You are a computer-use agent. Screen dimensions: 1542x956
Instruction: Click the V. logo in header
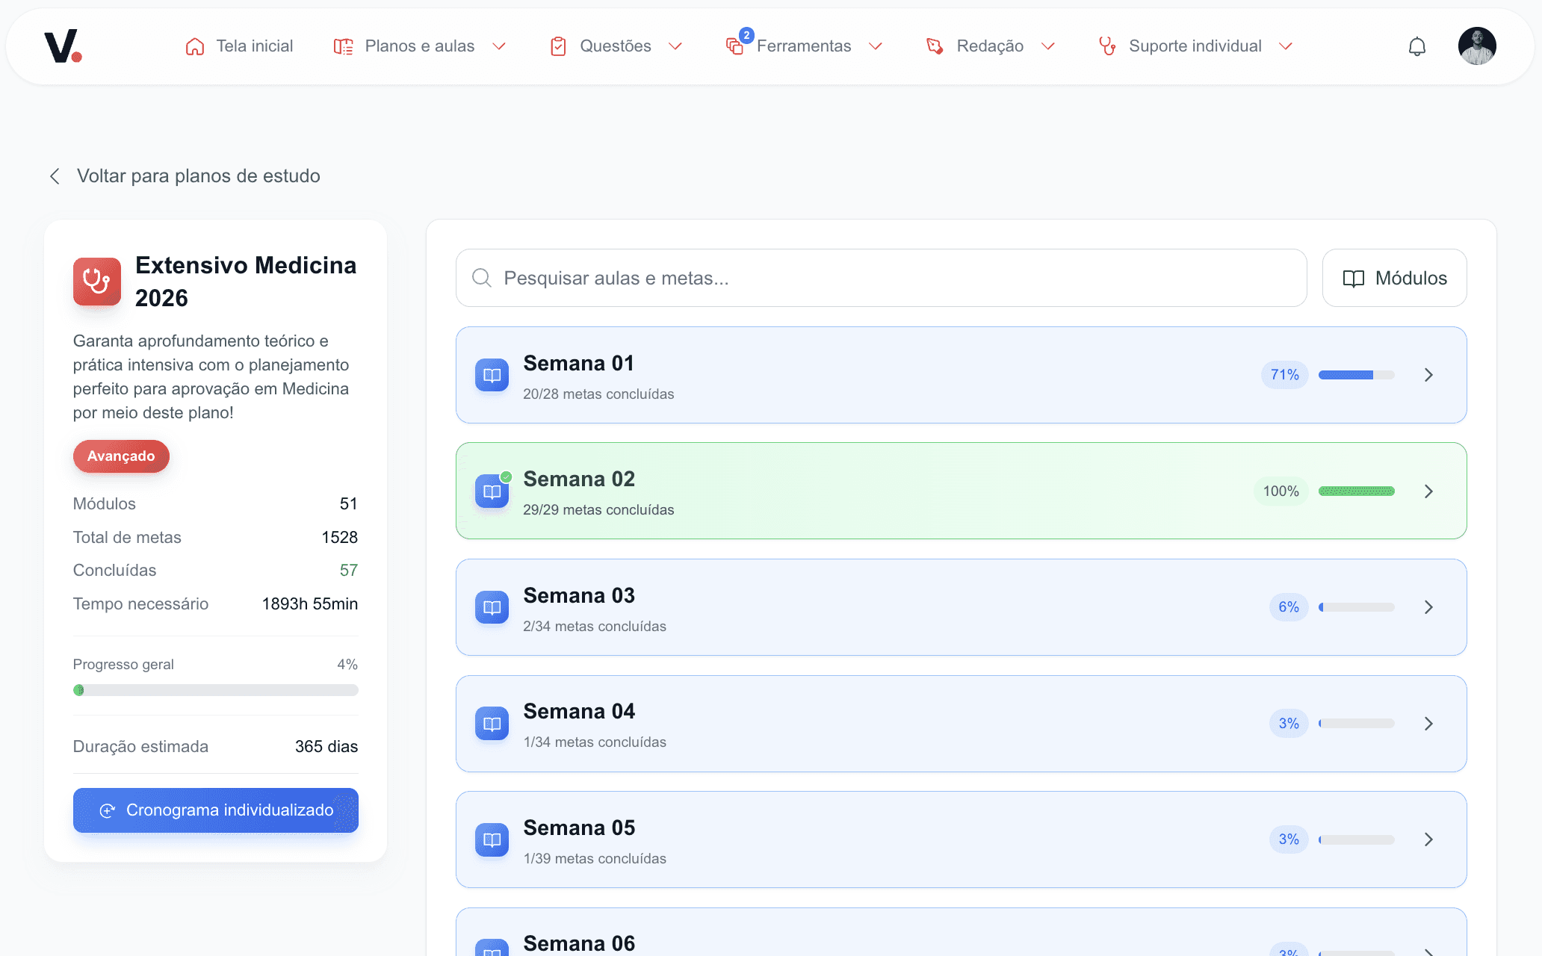point(63,46)
